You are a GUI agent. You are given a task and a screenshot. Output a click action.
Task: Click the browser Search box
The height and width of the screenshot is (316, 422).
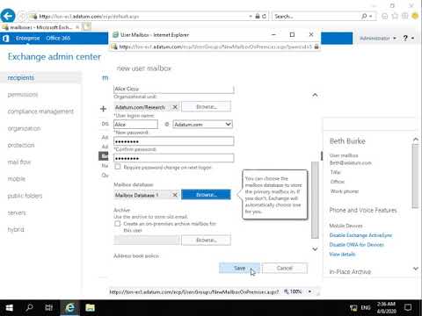(x=316, y=17)
